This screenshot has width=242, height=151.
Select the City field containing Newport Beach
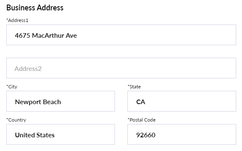pos(60,101)
